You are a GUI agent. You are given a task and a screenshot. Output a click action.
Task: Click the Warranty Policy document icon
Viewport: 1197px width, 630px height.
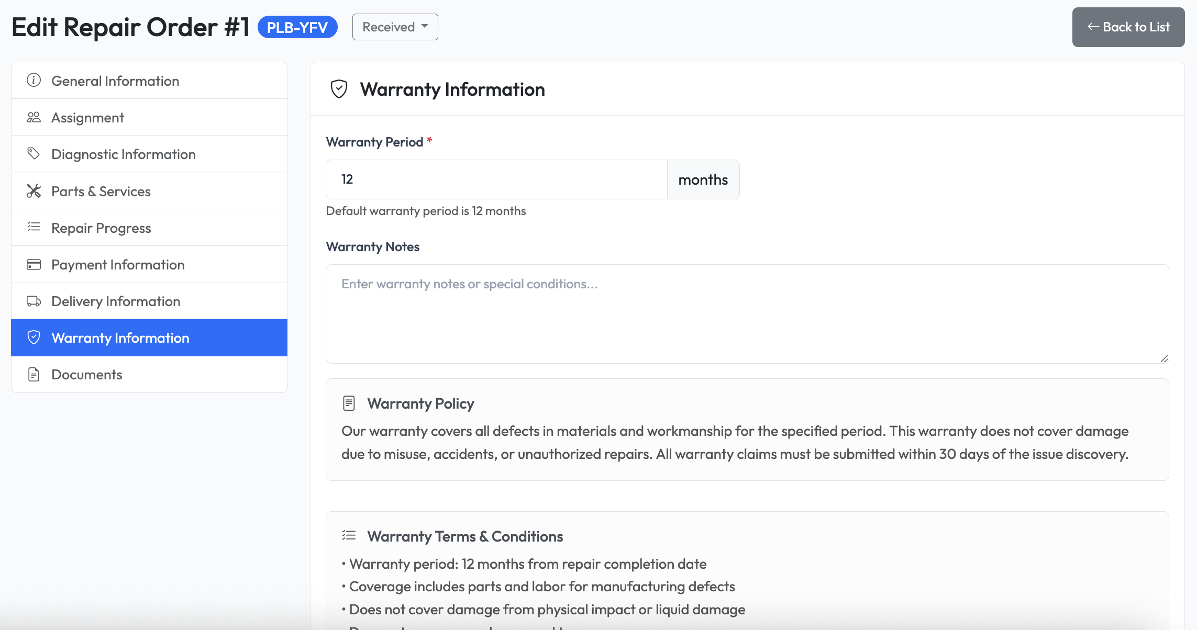coord(349,403)
